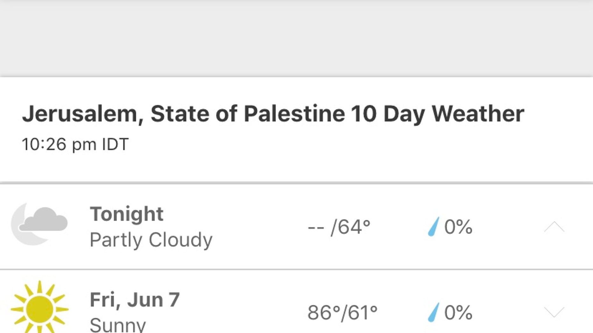Viewport: 593px width, 333px height.
Task: Expand the Fri, Jun 7 forecast details
Action: 554,312
